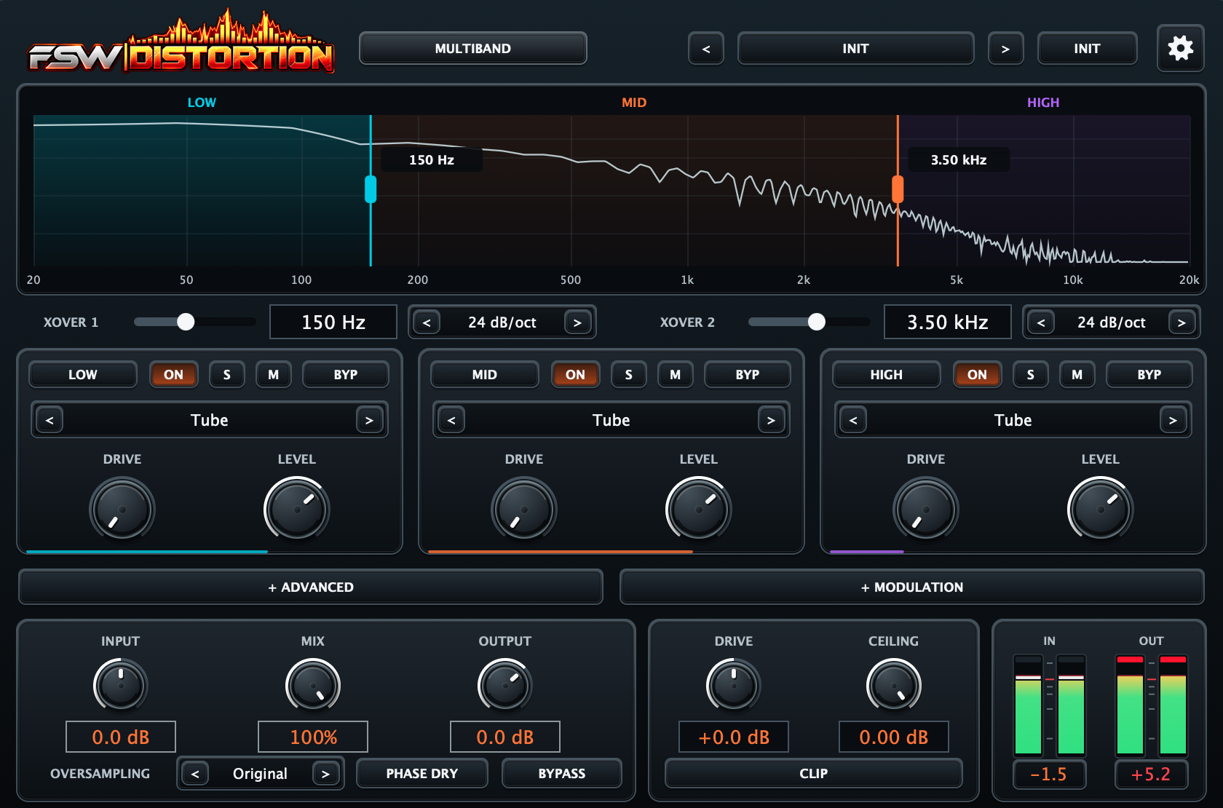This screenshot has height=808, width=1223.
Task: Go to previous preset with left arrow
Action: [706, 49]
